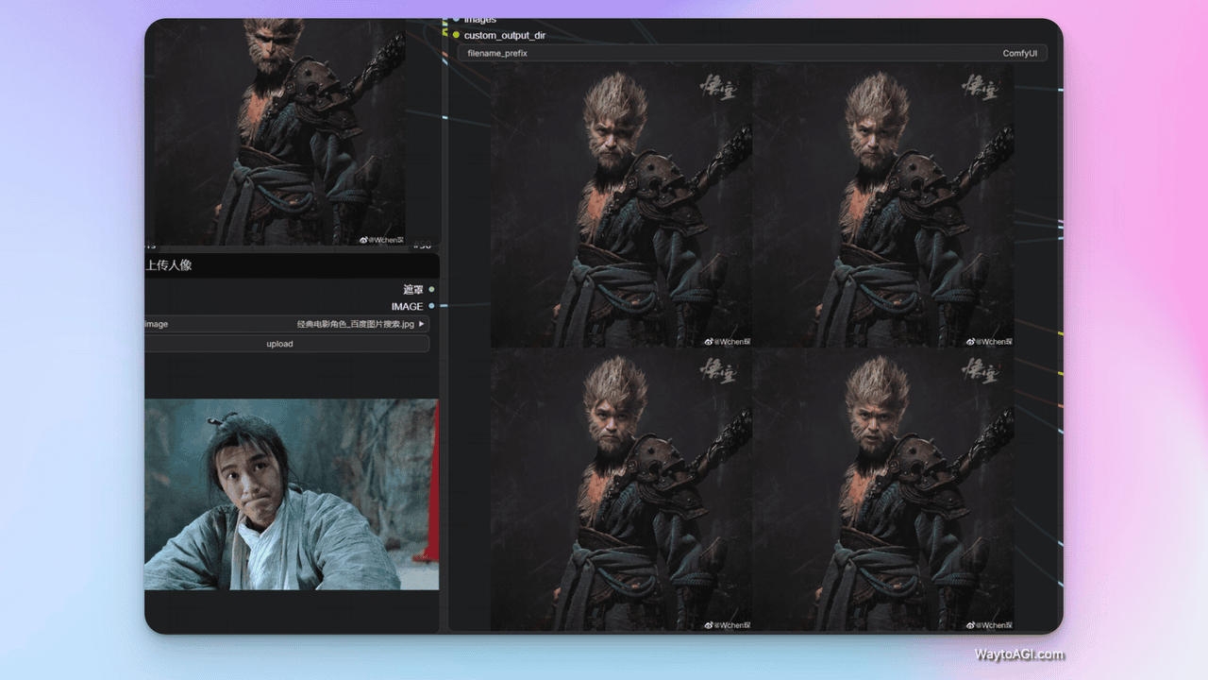This screenshot has width=1208, height=680.
Task: Click the custom_output_dir input port
Action: 456,35
